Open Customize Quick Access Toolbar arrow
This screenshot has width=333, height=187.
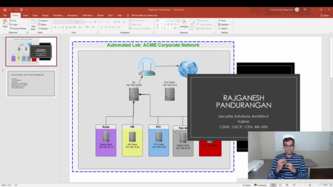coord(26,10)
